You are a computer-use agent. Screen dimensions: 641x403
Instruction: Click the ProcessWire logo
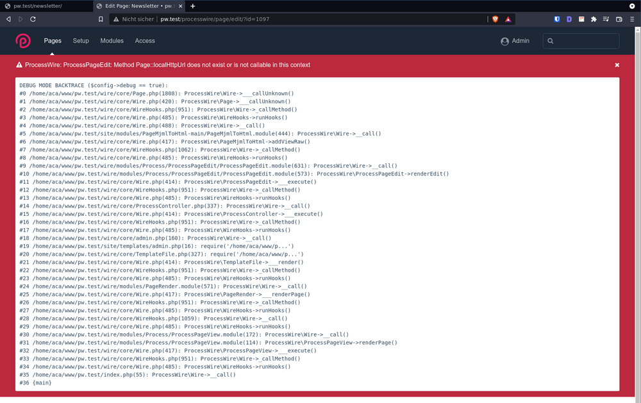[x=23, y=41]
